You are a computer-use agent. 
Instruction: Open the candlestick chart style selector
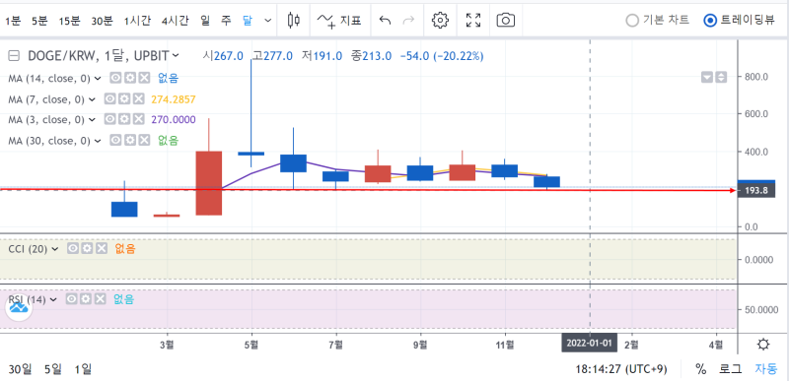(293, 20)
